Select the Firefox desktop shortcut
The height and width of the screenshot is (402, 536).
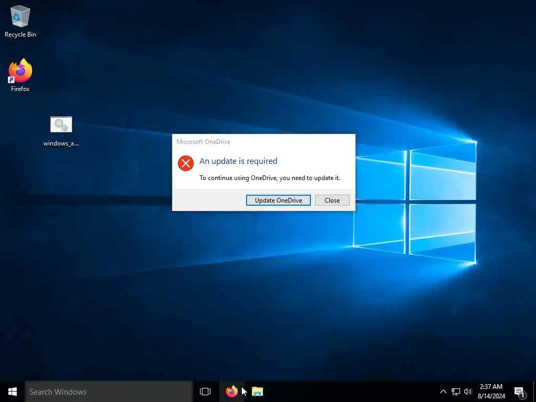pyautogui.click(x=20, y=75)
